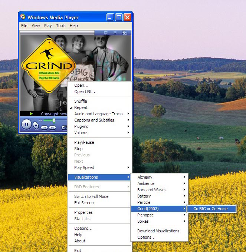Open the Play menu
The height and width of the screenshot is (252, 246).
pos(48,26)
